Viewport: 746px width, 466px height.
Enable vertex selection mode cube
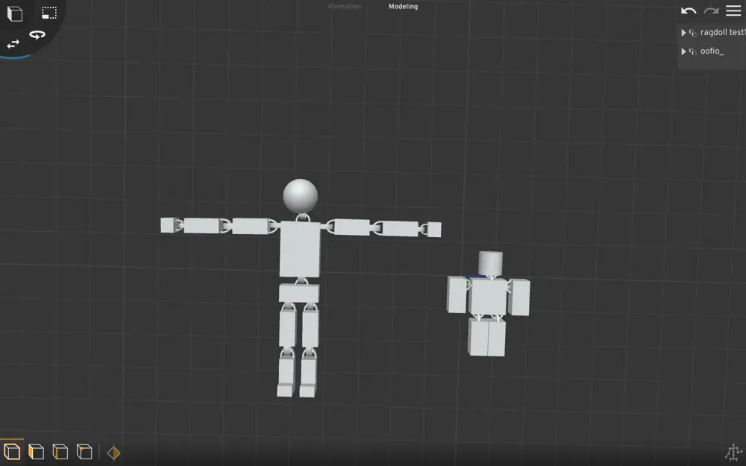pos(84,452)
